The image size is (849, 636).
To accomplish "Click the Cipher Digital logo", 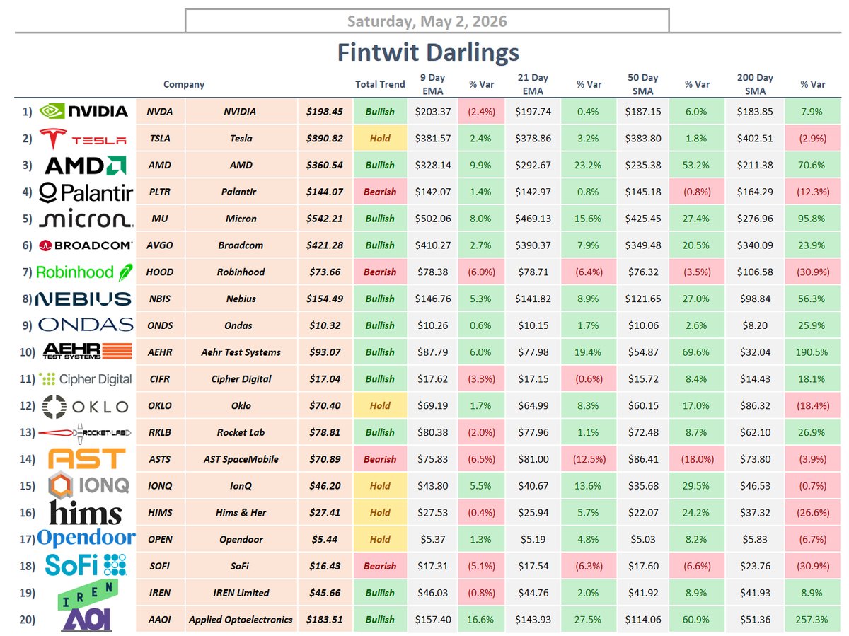I will pos(85,379).
